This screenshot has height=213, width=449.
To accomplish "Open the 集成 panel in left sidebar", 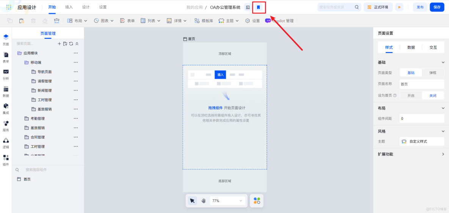I will click(x=6, y=109).
